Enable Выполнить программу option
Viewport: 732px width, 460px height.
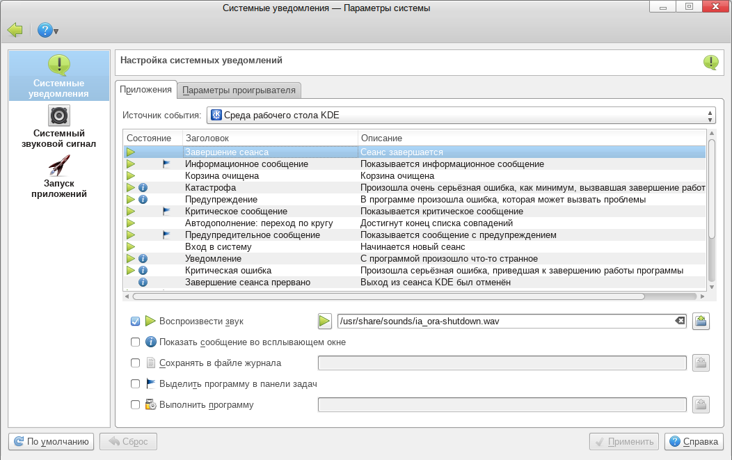(x=136, y=404)
